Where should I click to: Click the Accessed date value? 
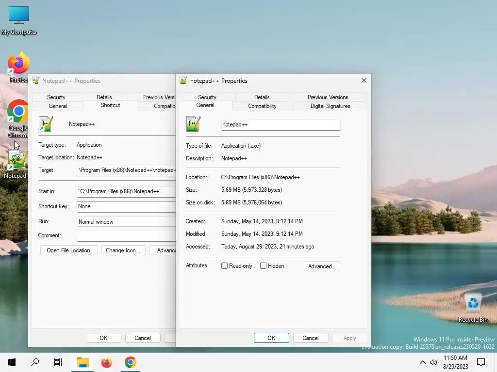(x=267, y=247)
